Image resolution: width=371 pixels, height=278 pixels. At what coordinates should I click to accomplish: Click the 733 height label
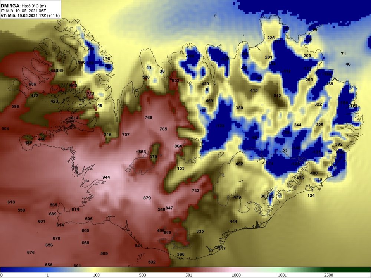(x=196, y=190)
